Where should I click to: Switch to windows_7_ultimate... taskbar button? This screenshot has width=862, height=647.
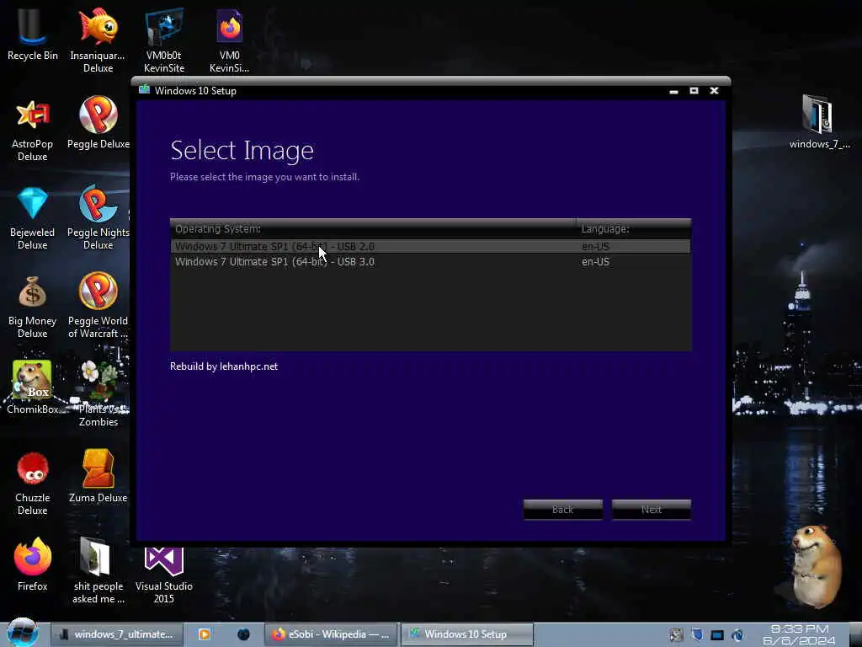tap(116, 634)
